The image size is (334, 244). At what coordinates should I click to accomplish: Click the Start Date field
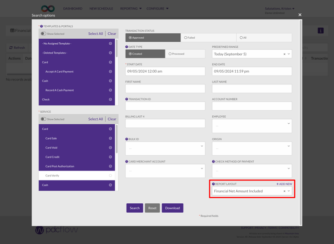click(165, 72)
